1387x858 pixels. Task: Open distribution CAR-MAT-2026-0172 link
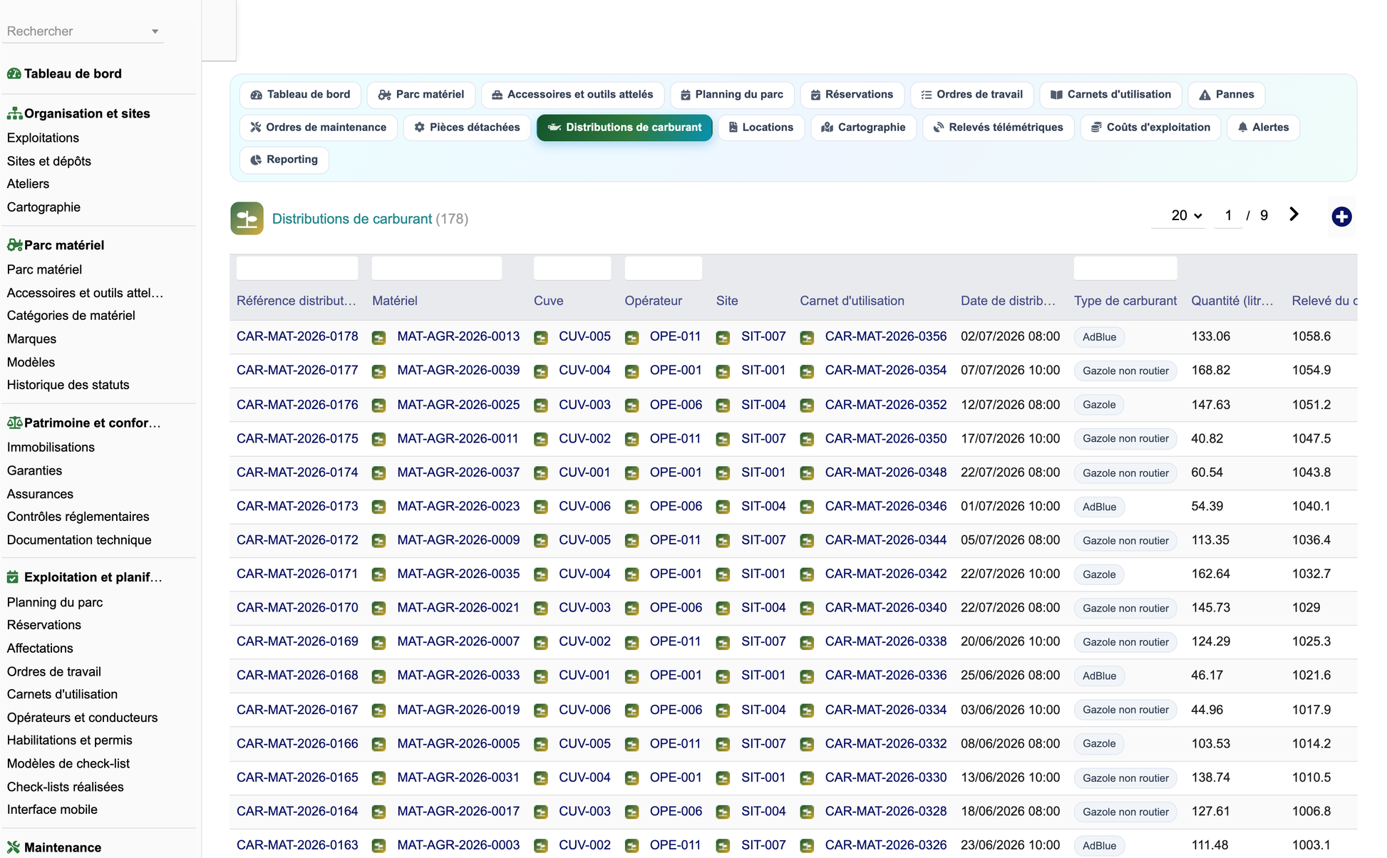coord(297,540)
